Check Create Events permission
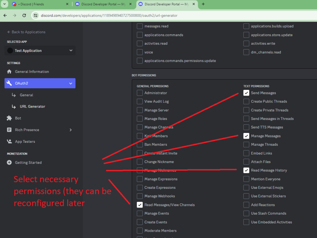This screenshot has width=317, height=238. [x=140, y=222]
